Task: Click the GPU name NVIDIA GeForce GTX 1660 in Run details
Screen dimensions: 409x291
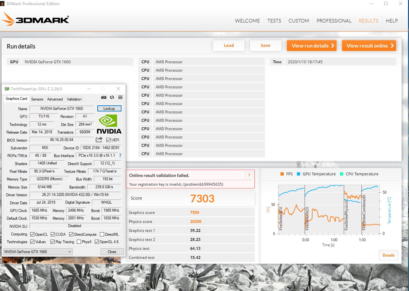Action: coord(48,62)
